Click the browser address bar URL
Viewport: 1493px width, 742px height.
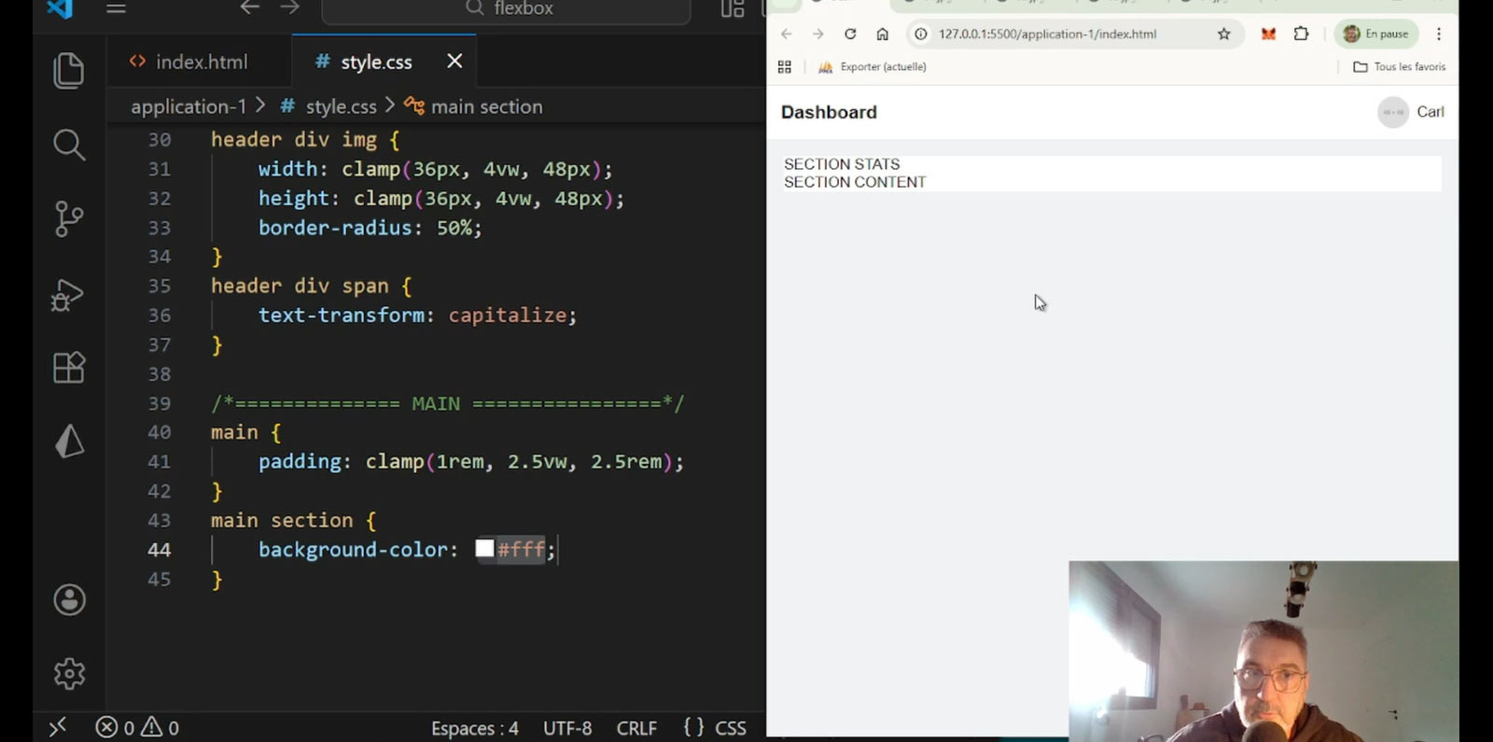click(1047, 35)
